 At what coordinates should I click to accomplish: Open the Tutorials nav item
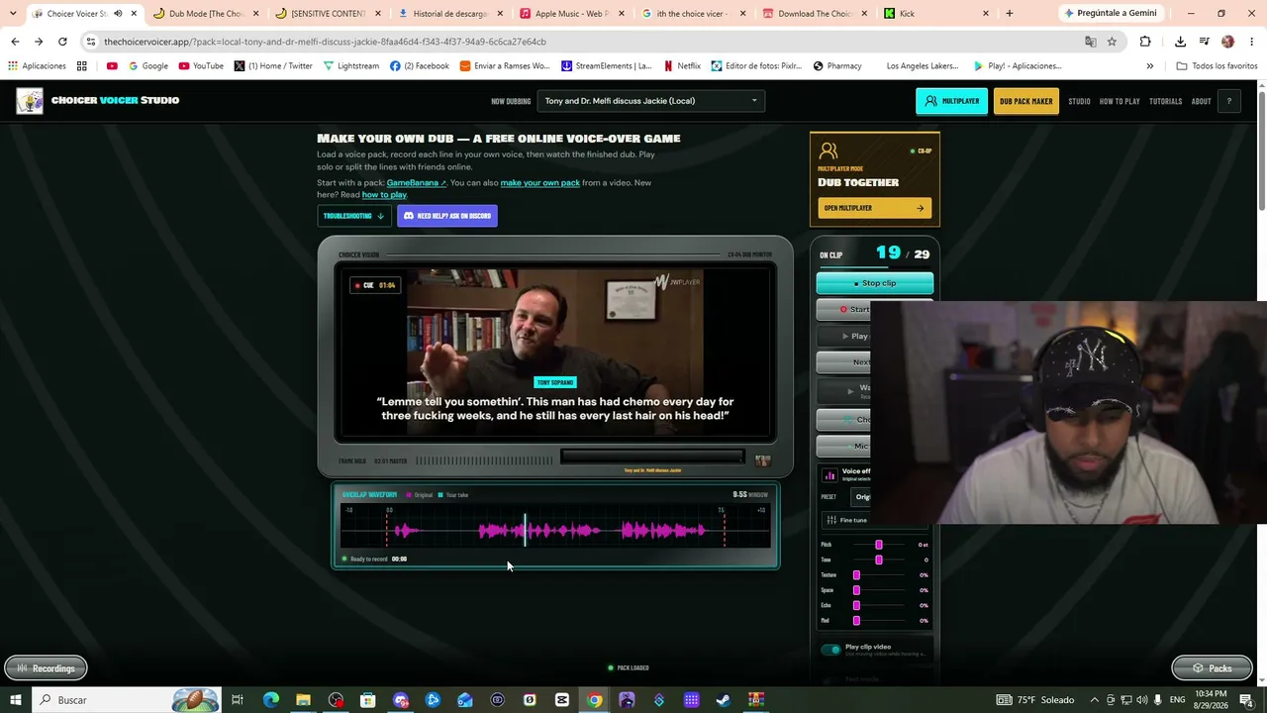tap(1165, 101)
